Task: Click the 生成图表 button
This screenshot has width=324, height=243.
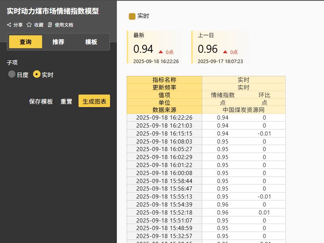Action: click(x=94, y=101)
